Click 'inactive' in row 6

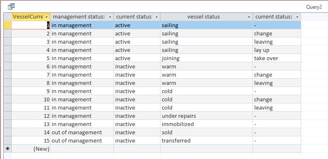[x=125, y=67]
